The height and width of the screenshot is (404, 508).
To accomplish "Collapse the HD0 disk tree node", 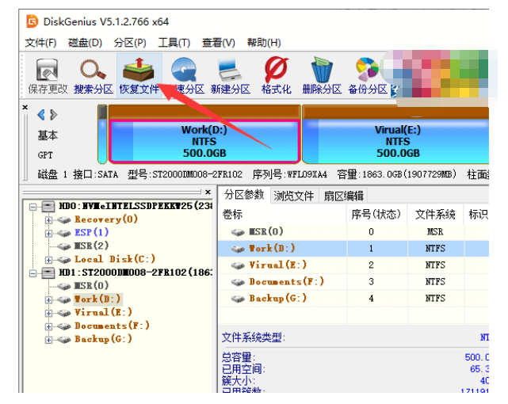I will click(x=34, y=206).
